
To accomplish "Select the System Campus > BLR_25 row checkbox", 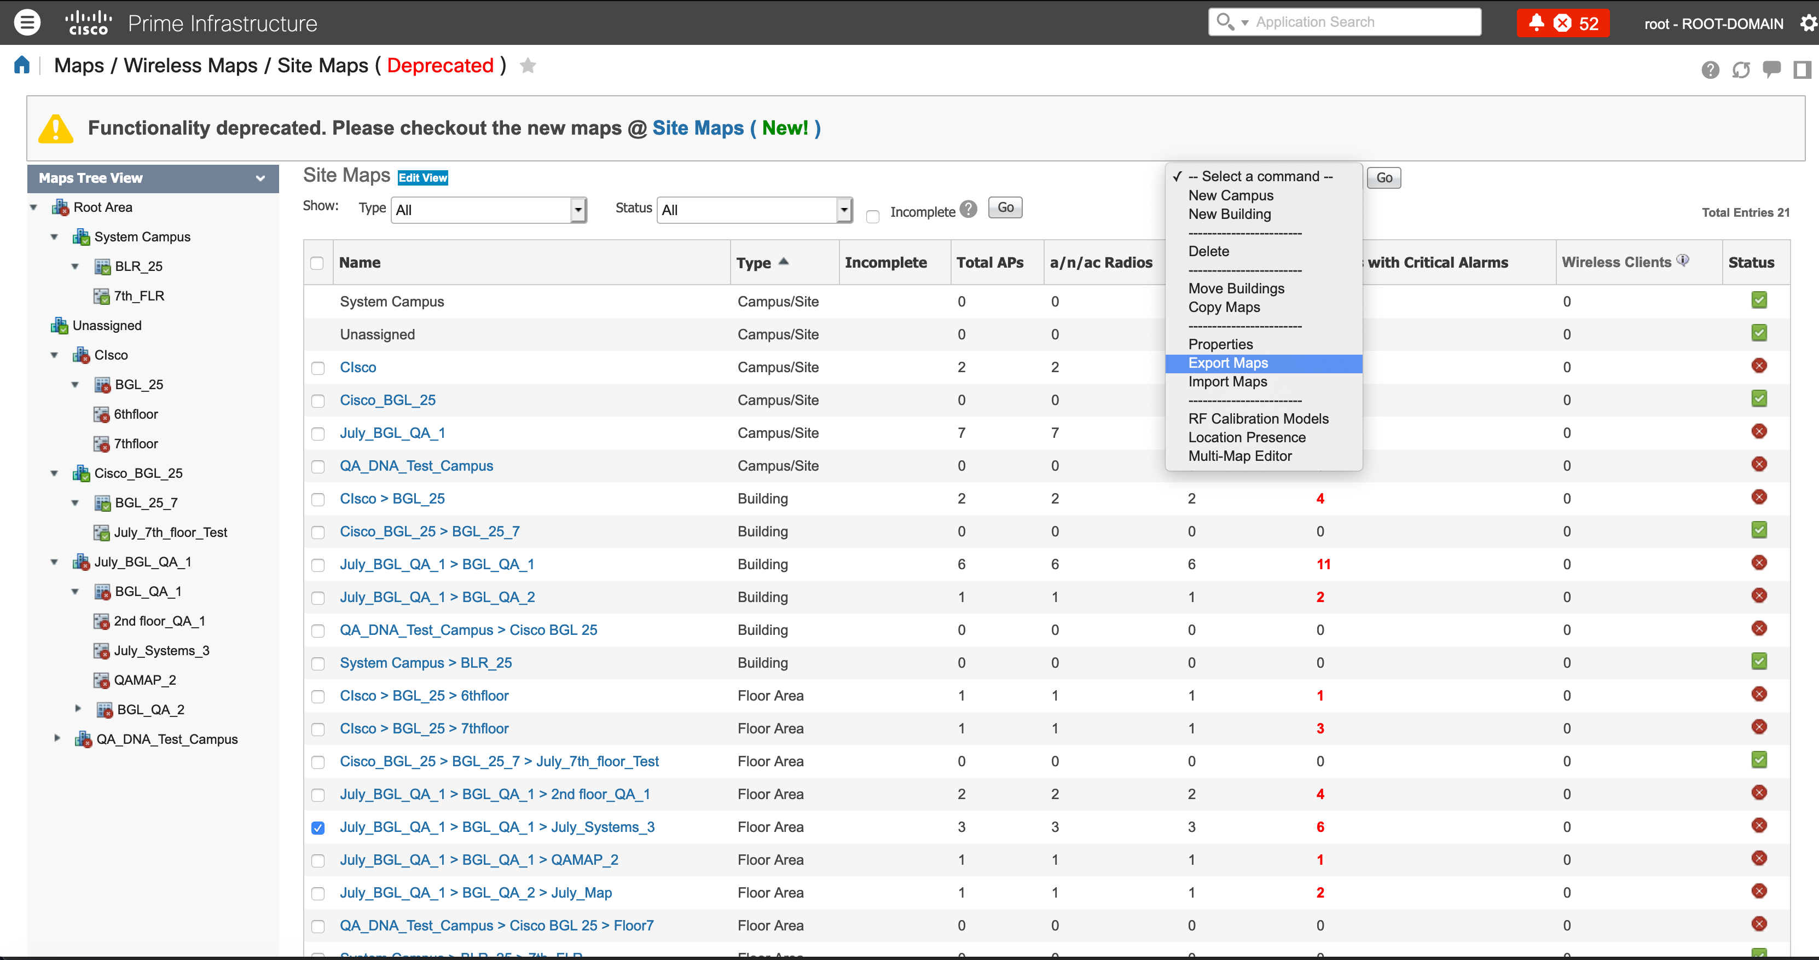I will pos(318,664).
